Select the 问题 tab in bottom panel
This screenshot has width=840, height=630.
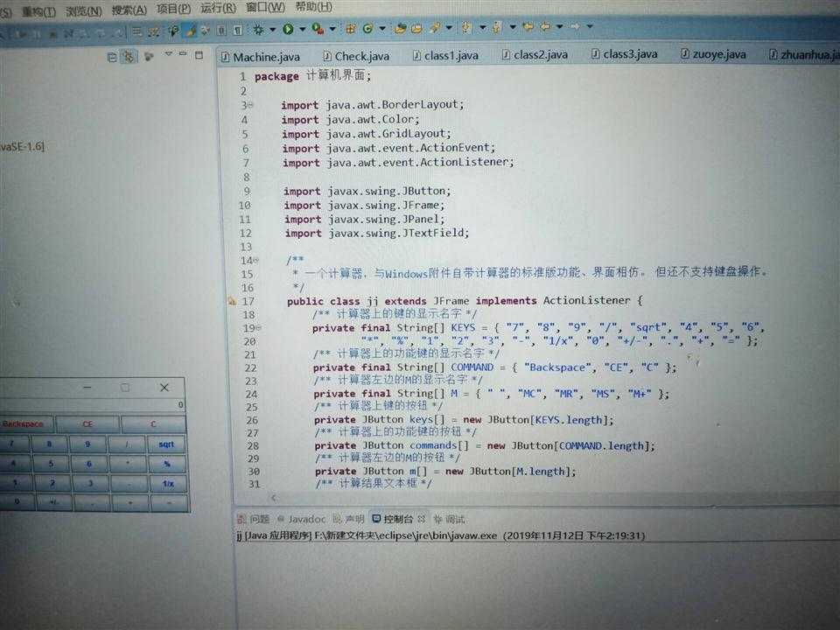(255, 519)
